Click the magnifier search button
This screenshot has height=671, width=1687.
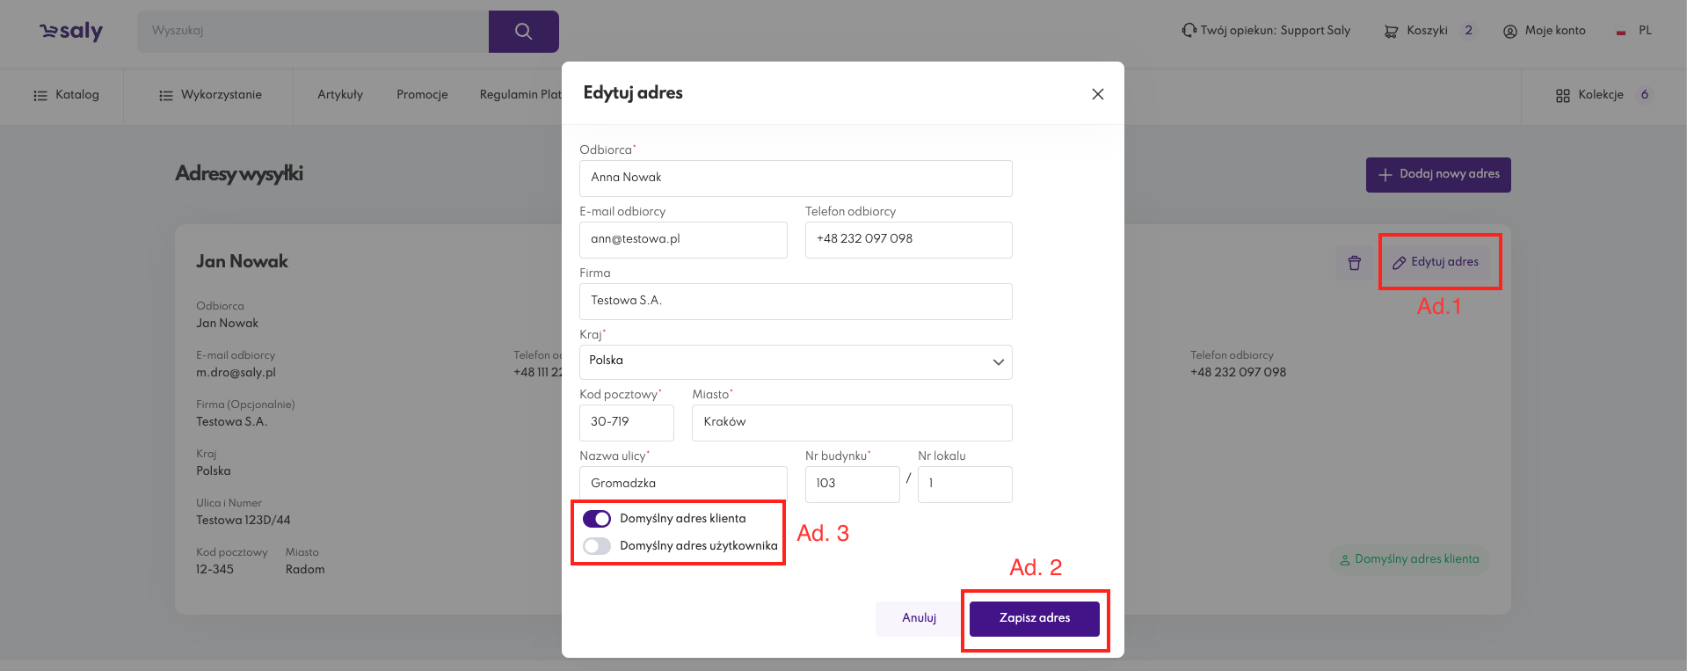[x=523, y=32]
